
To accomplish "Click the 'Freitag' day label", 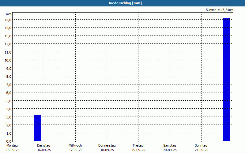I will [x=138, y=145].
